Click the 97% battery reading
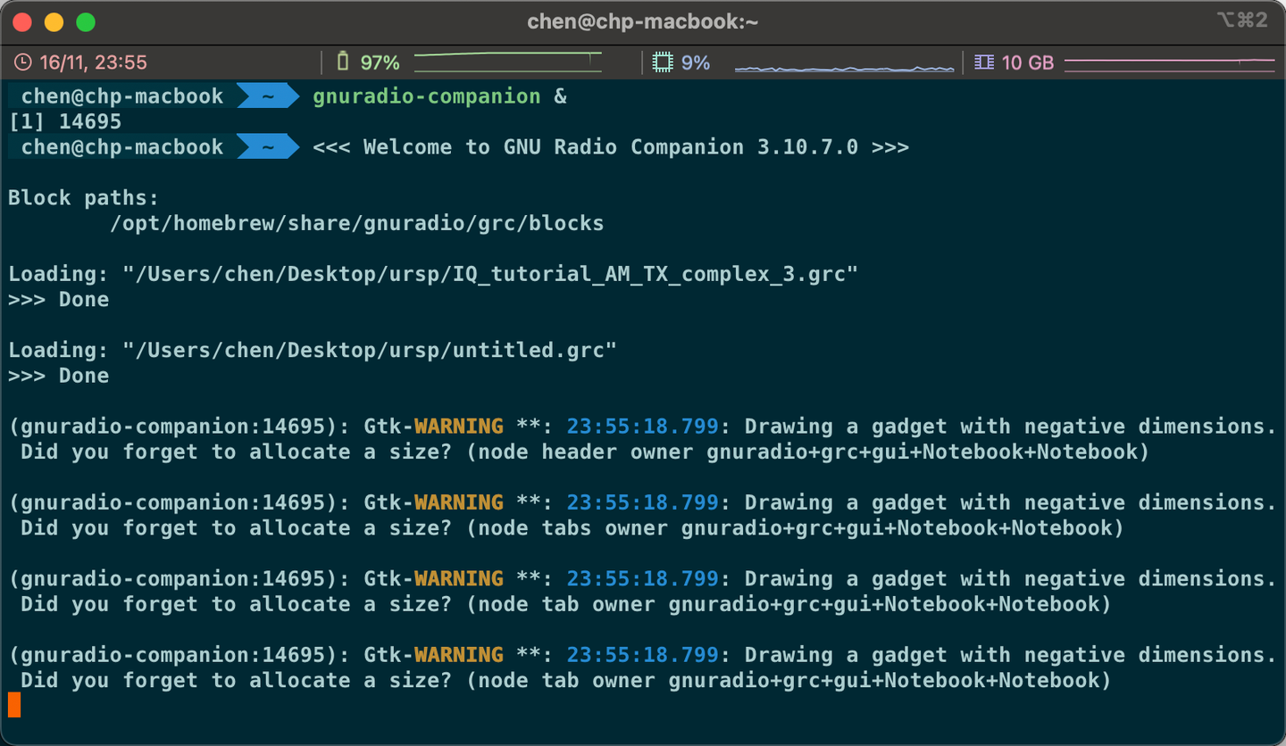Image resolution: width=1286 pixels, height=746 pixels. coord(380,62)
